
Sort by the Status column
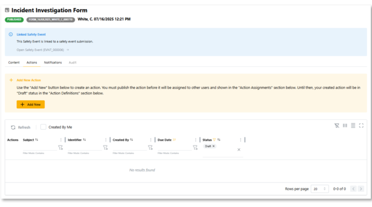[x=219, y=139]
